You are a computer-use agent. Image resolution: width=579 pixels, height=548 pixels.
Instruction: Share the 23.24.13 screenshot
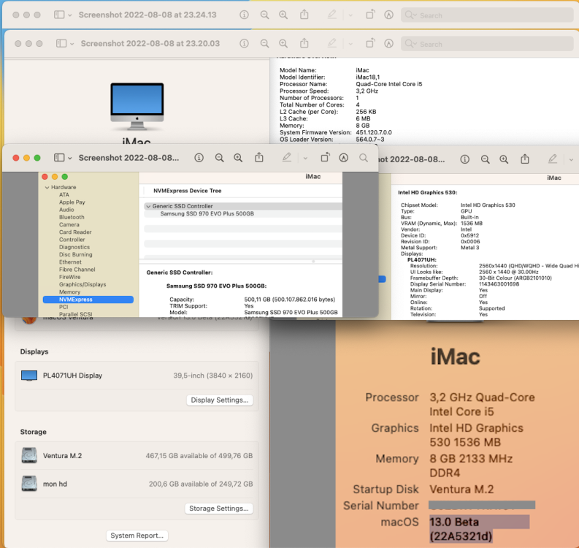[304, 15]
